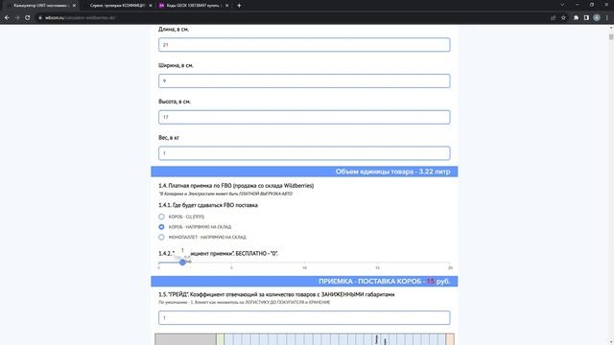This screenshot has height=345, width=614.
Task: Restore down the browser window
Action: [x=592, y=5]
